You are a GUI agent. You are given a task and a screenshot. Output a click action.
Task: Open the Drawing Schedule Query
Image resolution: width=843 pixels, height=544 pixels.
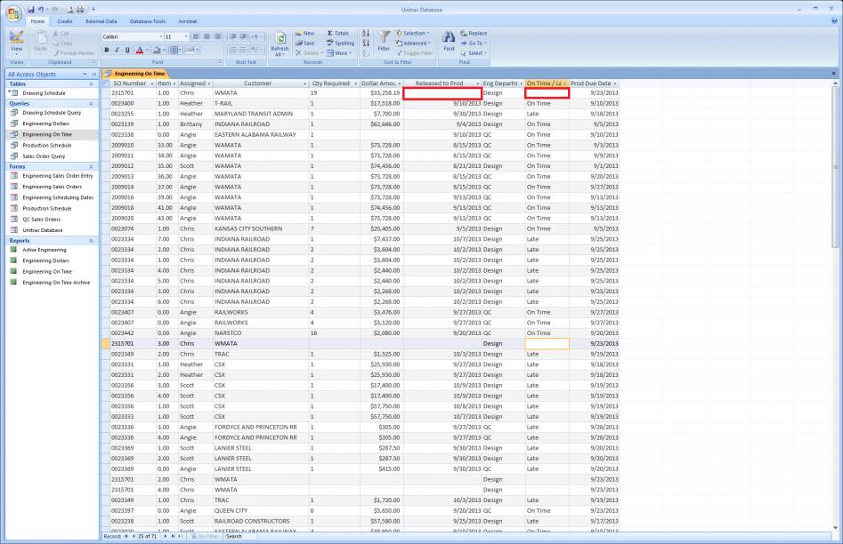click(x=52, y=113)
